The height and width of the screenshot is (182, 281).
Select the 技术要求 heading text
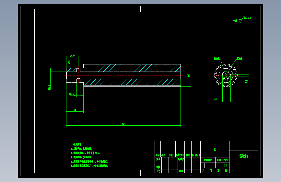[x=77, y=144]
